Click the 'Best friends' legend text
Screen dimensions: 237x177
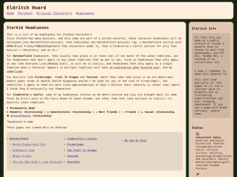108,112
